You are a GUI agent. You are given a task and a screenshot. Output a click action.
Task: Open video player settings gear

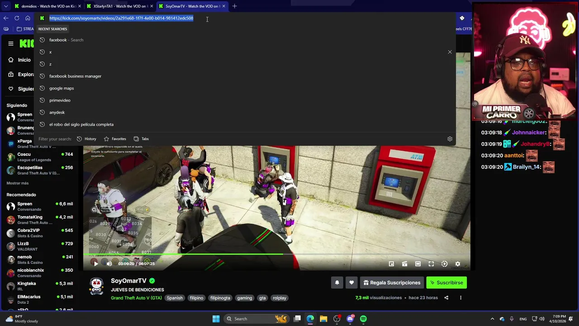pos(458,264)
